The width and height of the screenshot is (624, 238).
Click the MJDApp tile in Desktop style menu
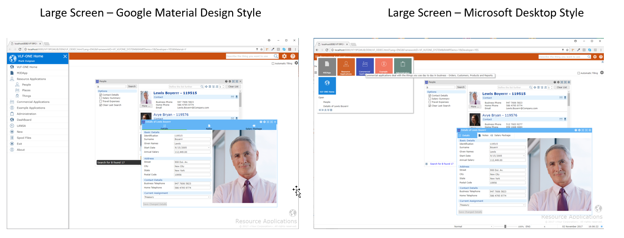click(x=327, y=67)
